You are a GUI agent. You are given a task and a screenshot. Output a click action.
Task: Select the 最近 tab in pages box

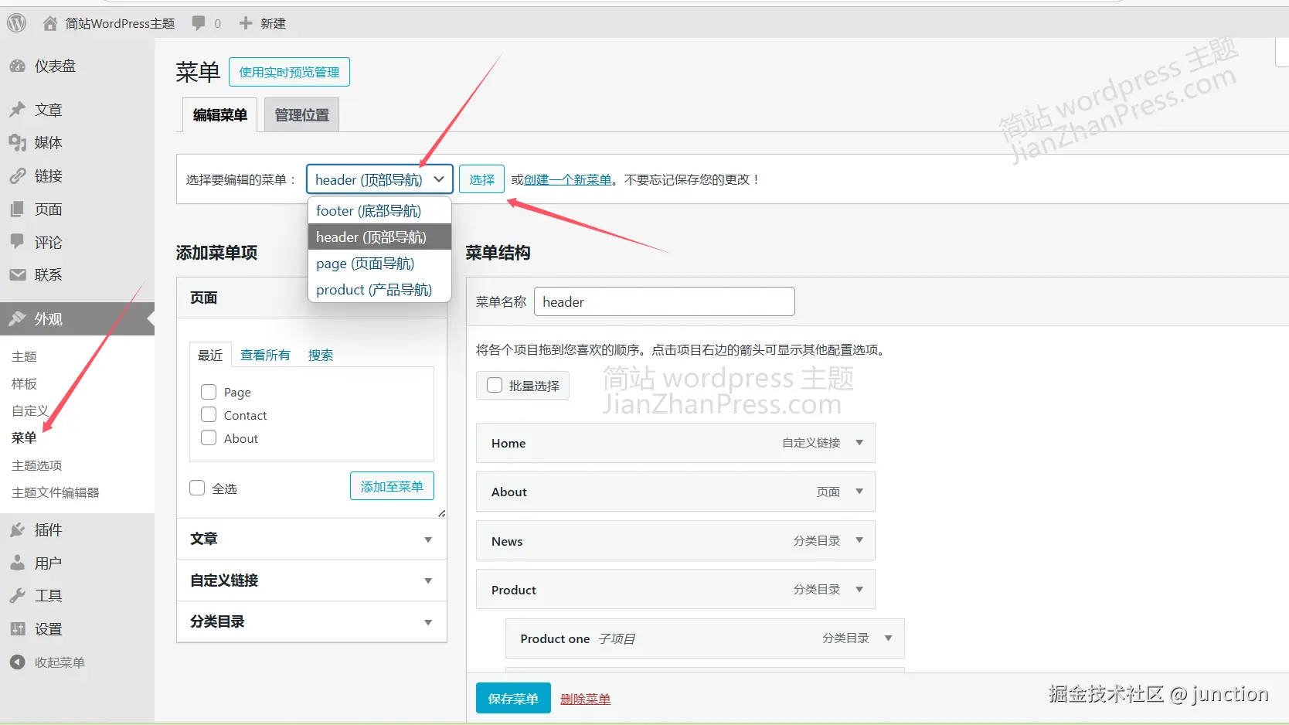(210, 355)
